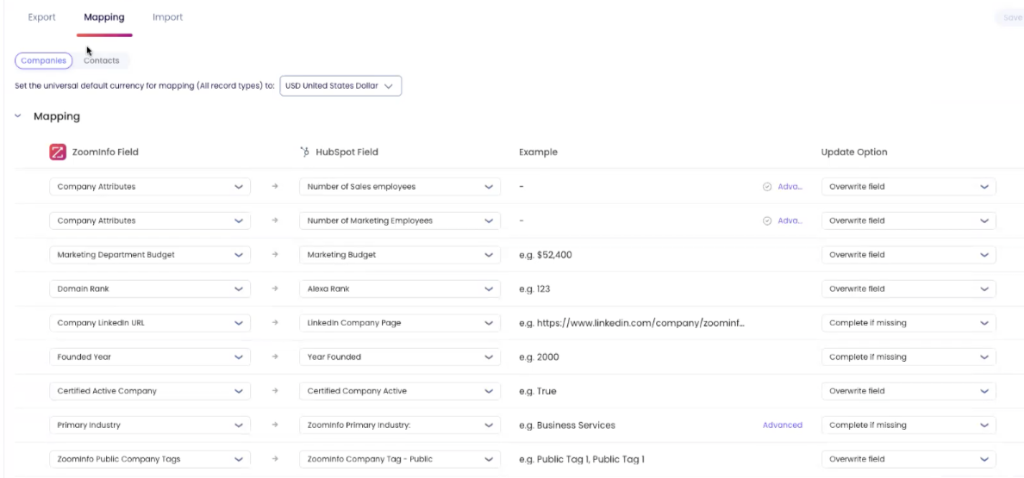The height and width of the screenshot is (478, 1024).
Task: Open the Company Attributes dropdown for Number of Marketing Employees row
Action: 150,220
